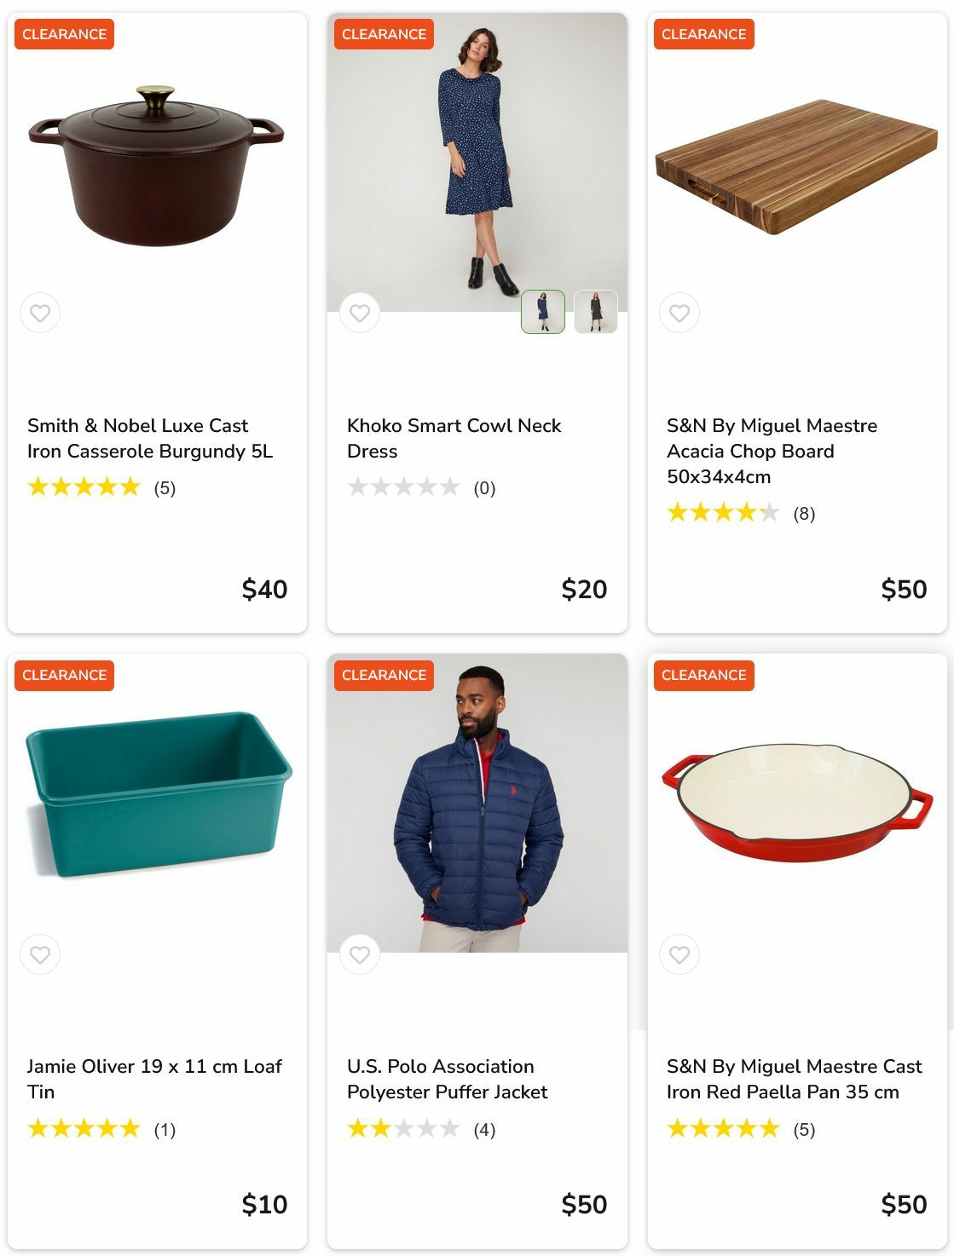
Task: Open U.S. Polo Association Polyester Puffer Jacket
Action: [x=447, y=1079]
